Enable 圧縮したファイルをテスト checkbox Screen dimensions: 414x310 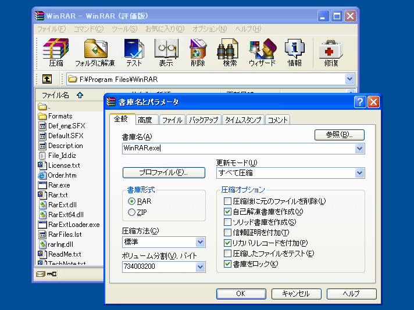point(227,253)
